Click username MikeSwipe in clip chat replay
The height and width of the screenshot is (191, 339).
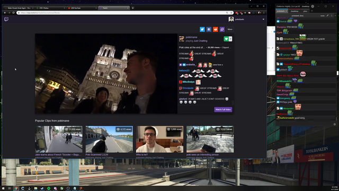(x=189, y=82)
